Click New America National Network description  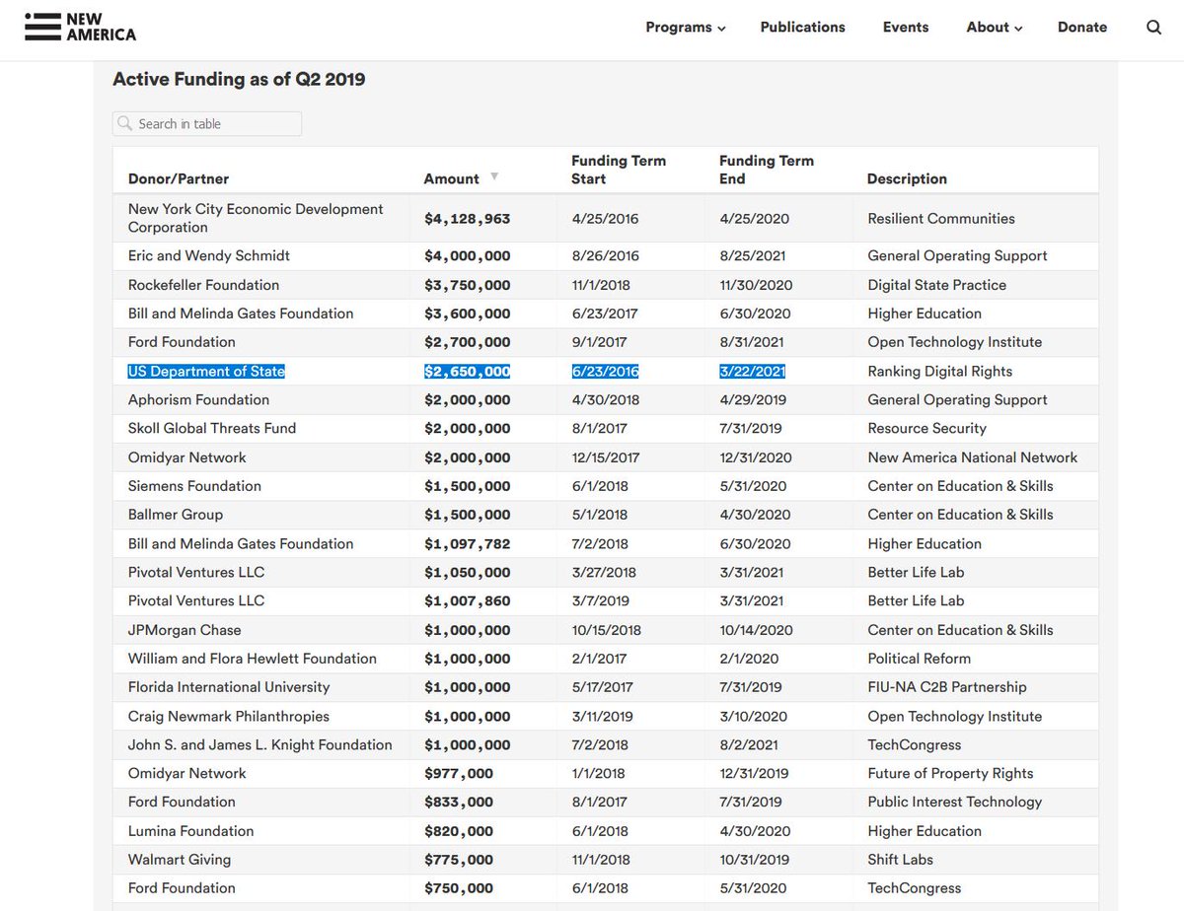click(972, 457)
